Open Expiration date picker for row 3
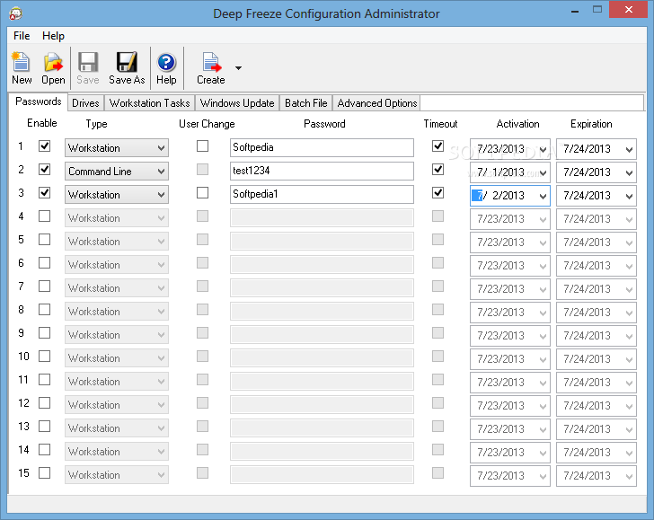The image size is (654, 520). pos(630,196)
